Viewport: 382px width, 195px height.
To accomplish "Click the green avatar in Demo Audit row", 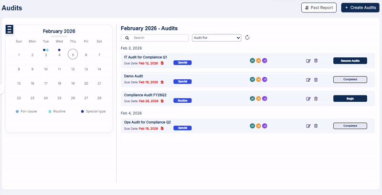I will [253, 79].
